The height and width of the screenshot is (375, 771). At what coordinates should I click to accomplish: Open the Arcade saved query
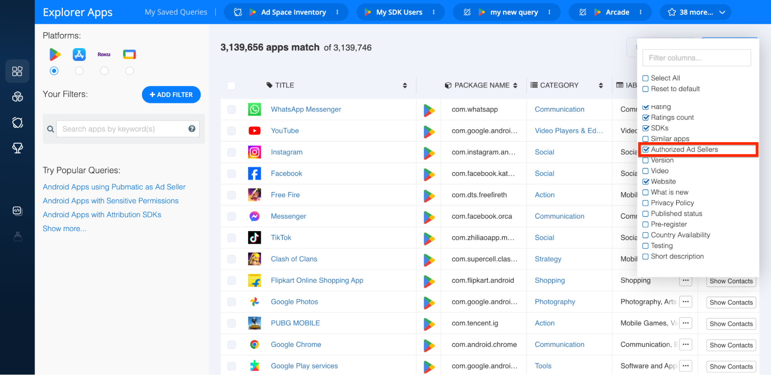point(617,12)
